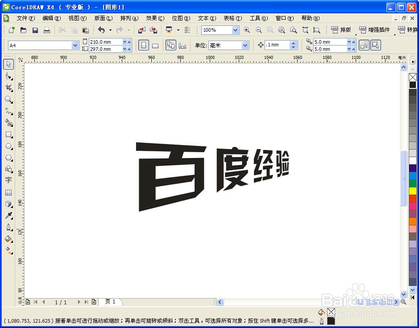Save the document with floppy icon
The height and width of the screenshot is (328, 419).
[35, 30]
